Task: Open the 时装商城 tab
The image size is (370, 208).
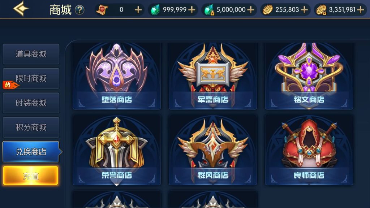Action: click(x=31, y=103)
